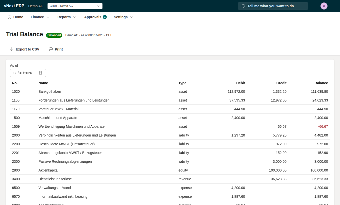The height and width of the screenshot is (205, 340).
Task: Click the Name column header
Action: click(43, 83)
